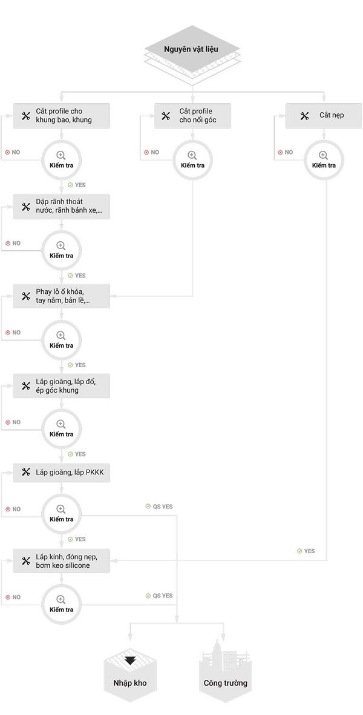
Task: Click tools icon in Phay lỗ ổ khóa box
Action: pos(25,296)
